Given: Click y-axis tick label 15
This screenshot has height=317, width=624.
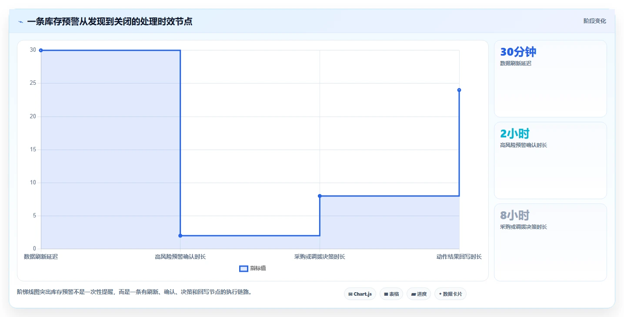Looking at the screenshot, I should coord(33,150).
